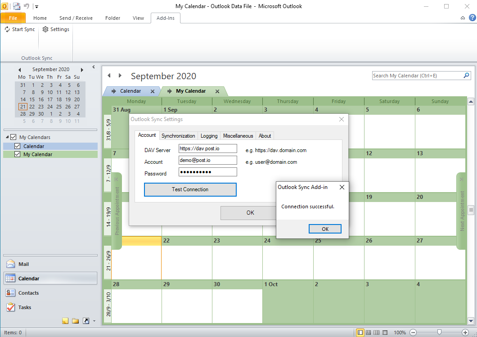Click the Account email input field
Screen dimensions: 477x337
[208, 160]
